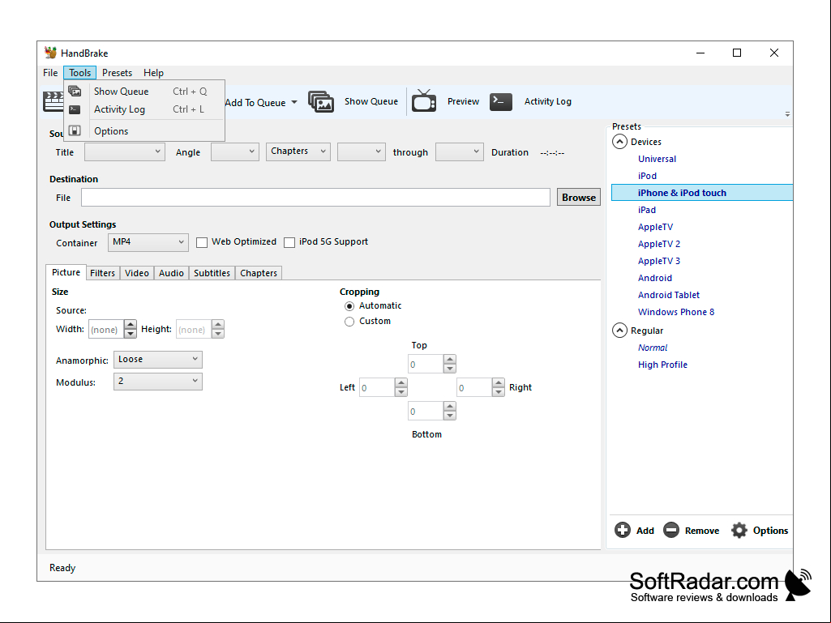Click the Options icon in Tools menu
831x623 pixels.
[75, 131]
